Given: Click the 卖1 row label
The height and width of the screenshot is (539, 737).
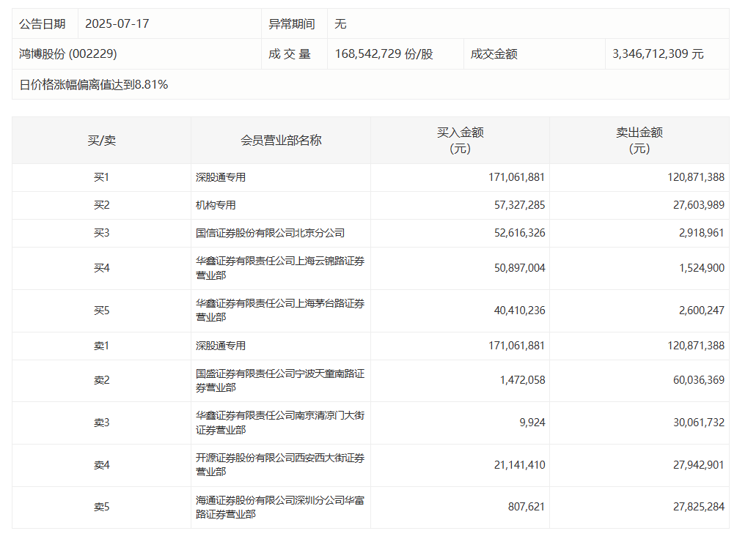Looking at the screenshot, I should [x=101, y=346].
